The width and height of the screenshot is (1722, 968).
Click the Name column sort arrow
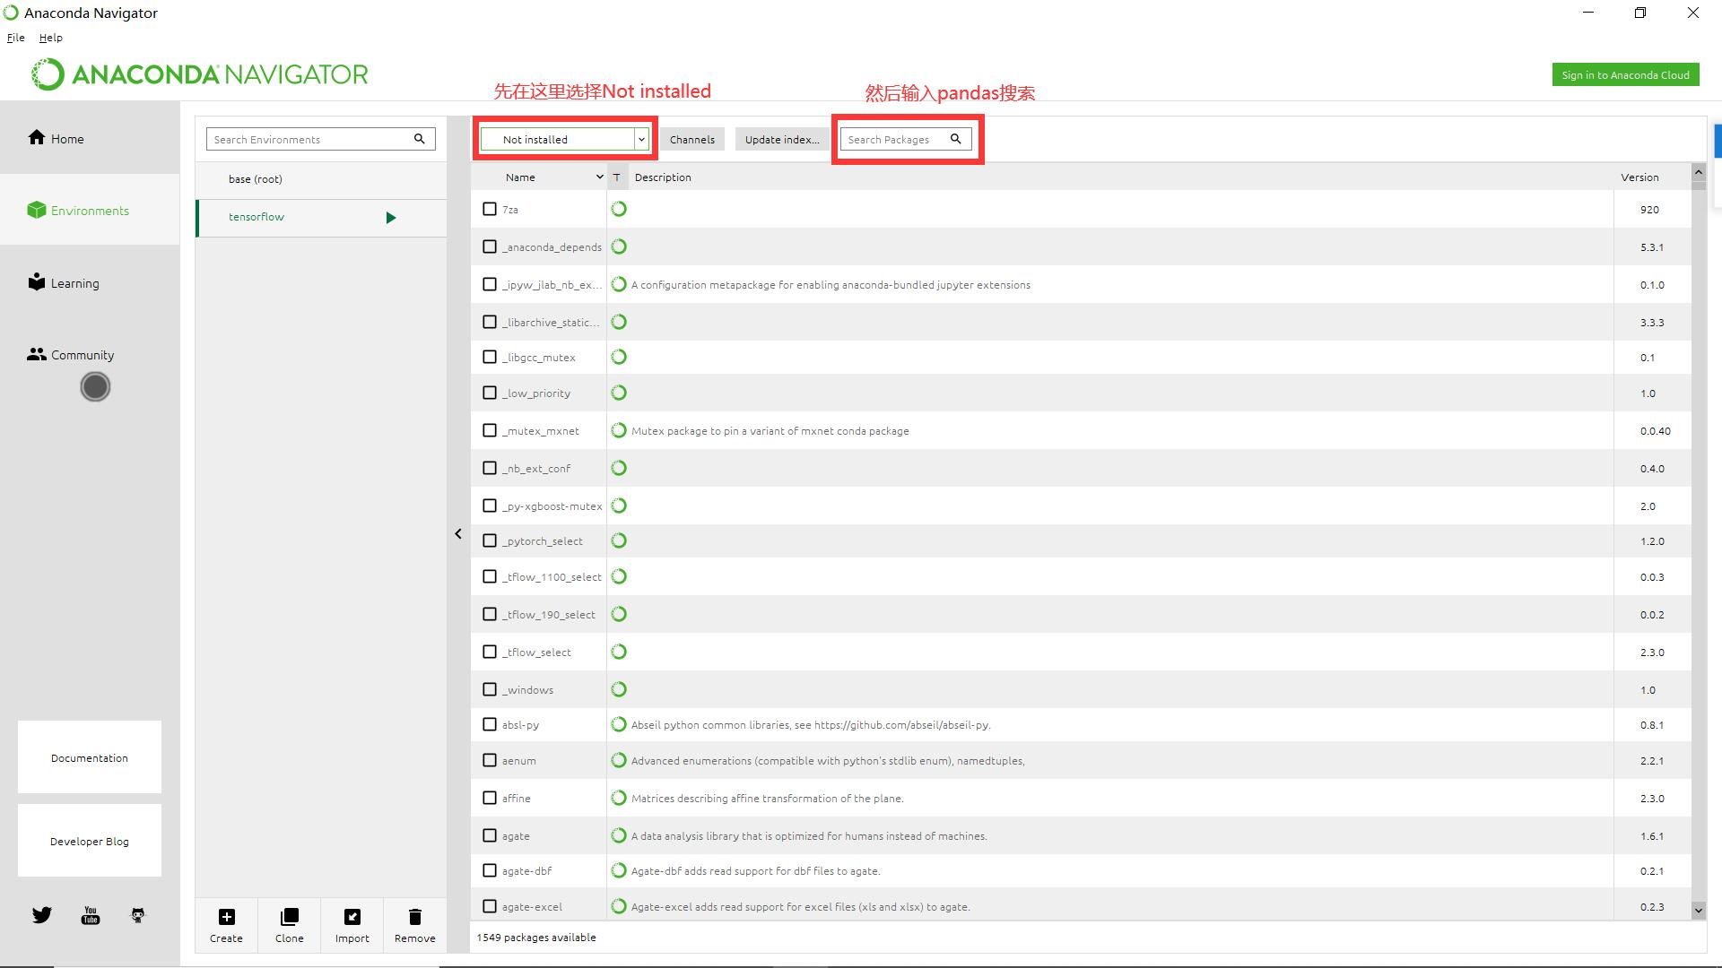click(x=599, y=177)
